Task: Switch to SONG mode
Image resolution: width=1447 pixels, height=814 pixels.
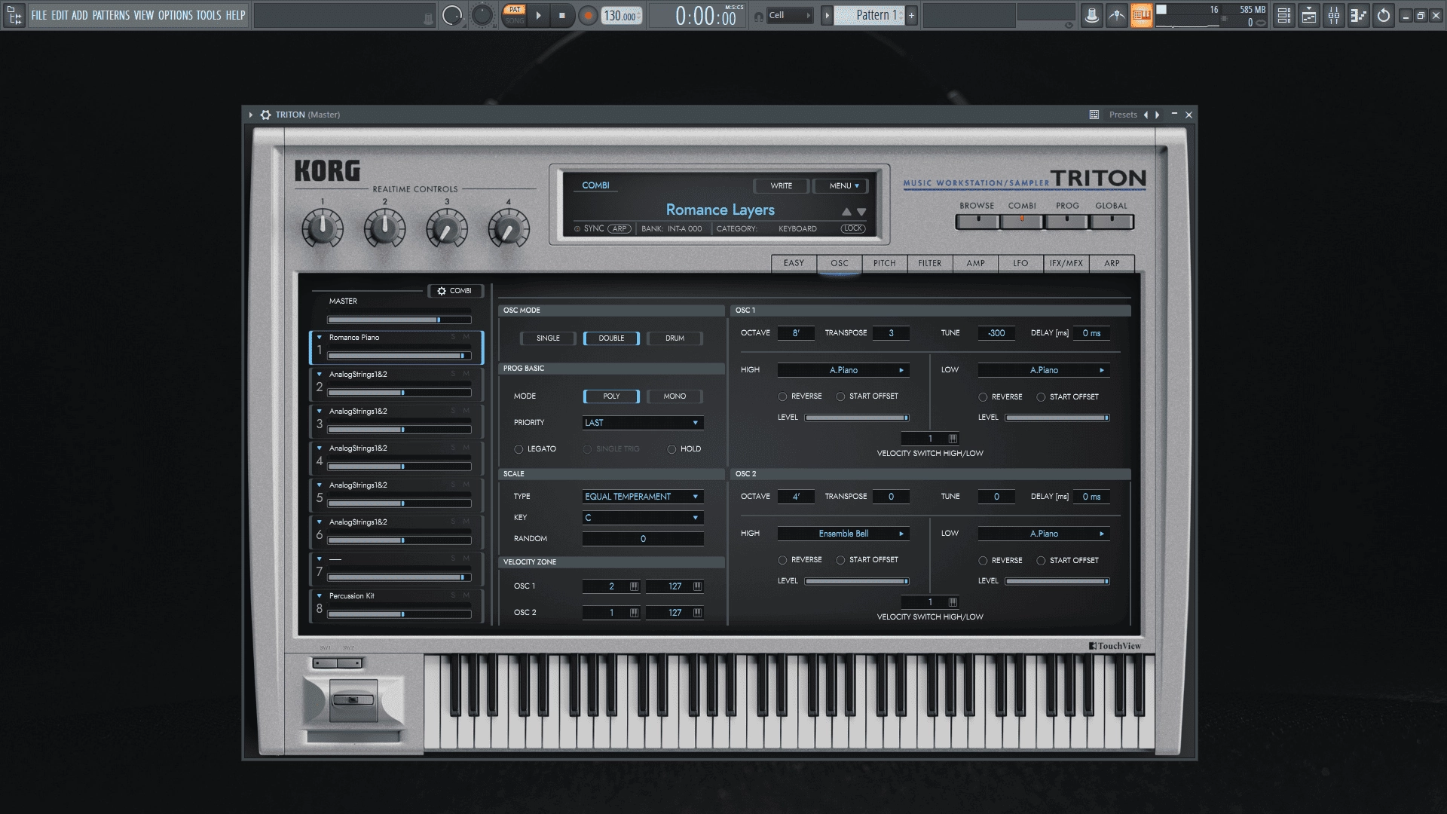Action: pos(515,21)
